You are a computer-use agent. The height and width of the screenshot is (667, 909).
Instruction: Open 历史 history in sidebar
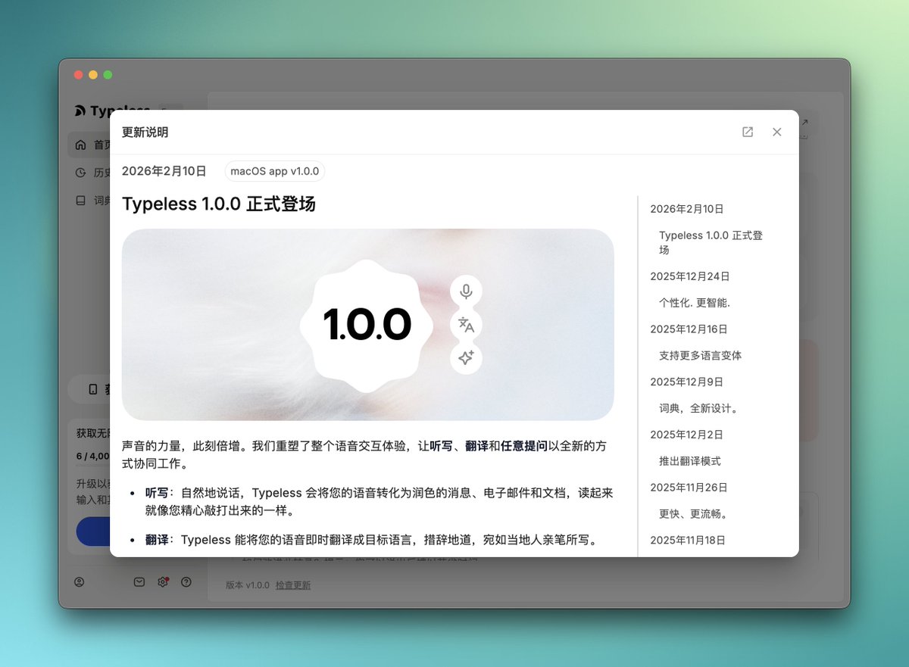coord(91,173)
